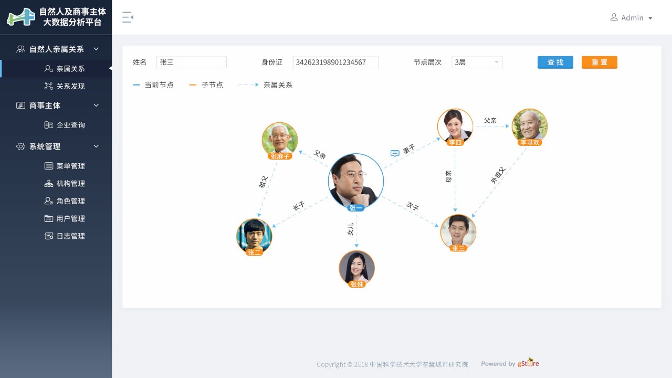Click the 李寻欢 node avatar
672x378 pixels.
530,127
